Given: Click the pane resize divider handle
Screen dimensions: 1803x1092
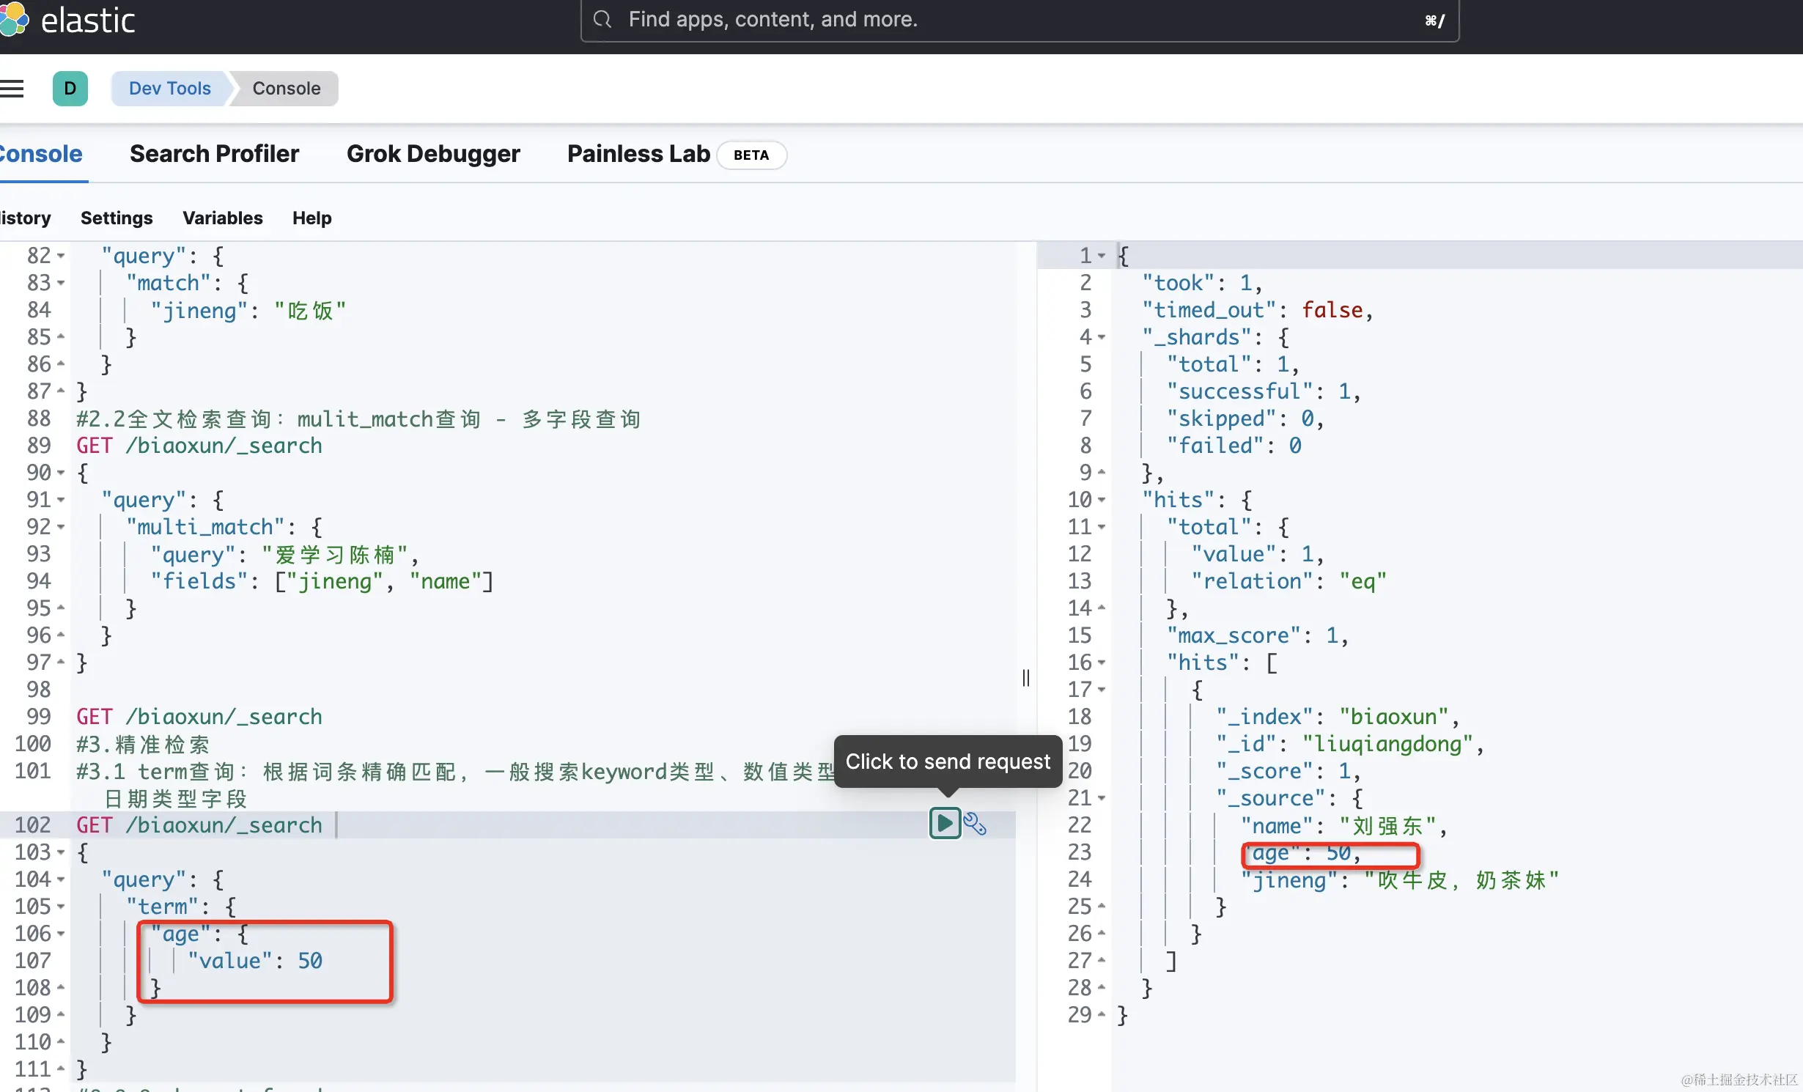Looking at the screenshot, I should coord(1026,677).
